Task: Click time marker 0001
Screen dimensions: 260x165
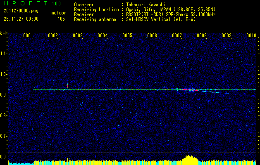Action: (x=28, y=35)
